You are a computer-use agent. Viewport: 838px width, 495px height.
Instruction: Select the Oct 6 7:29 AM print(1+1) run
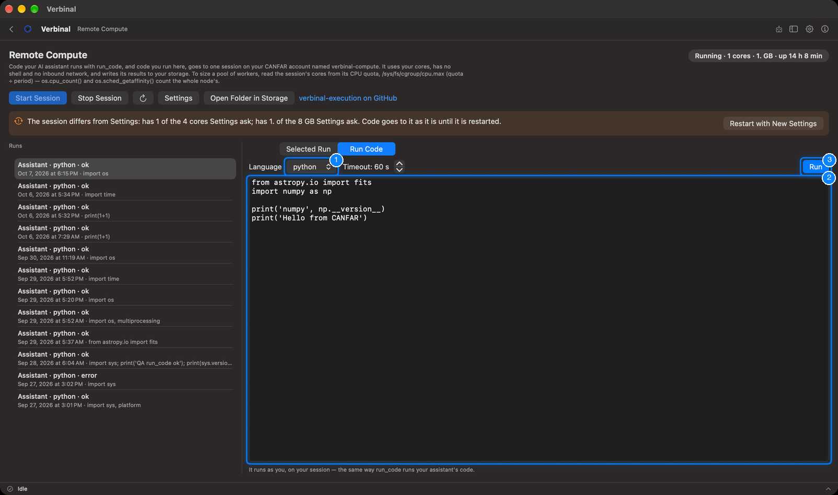(125, 232)
